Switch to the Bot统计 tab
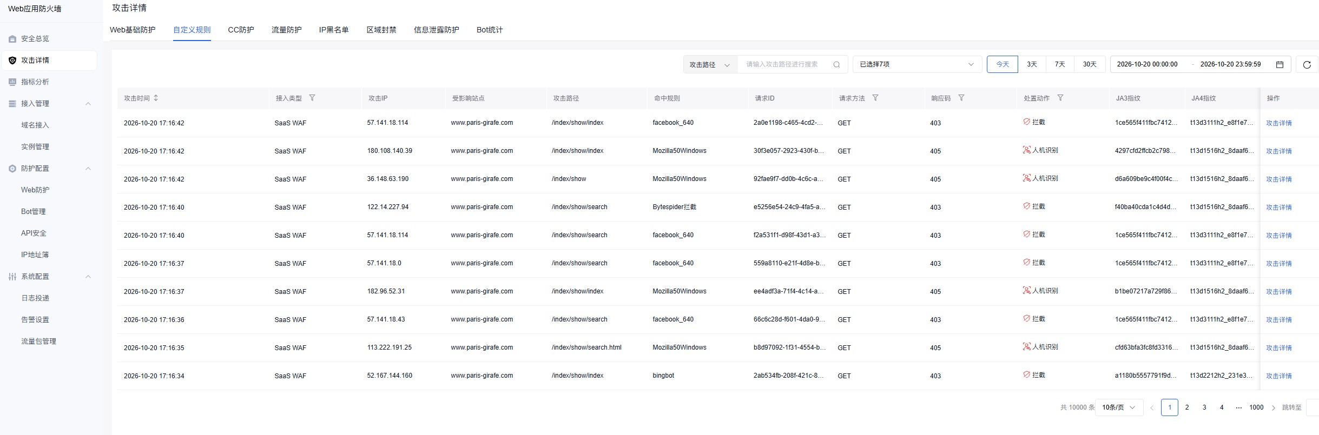The height and width of the screenshot is (435, 1319). coord(490,30)
